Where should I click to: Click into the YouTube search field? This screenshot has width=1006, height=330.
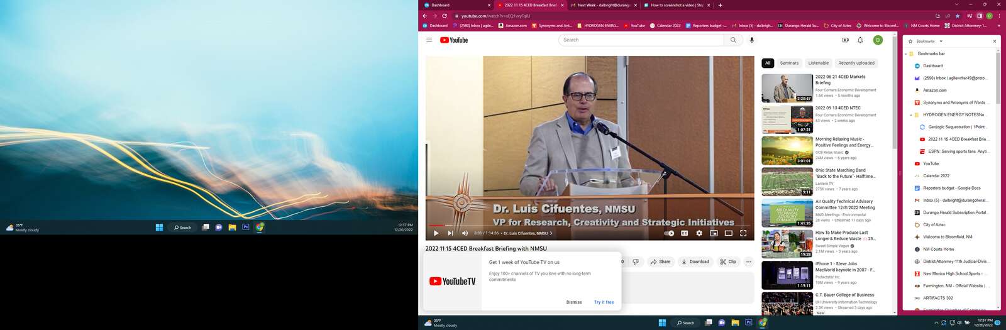click(x=641, y=40)
